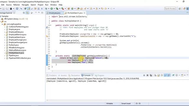Image resolution: width=189 pixels, height=106 pixels.
Task: Open Package Explorer View Menu triangle
Action: coord(36,13)
